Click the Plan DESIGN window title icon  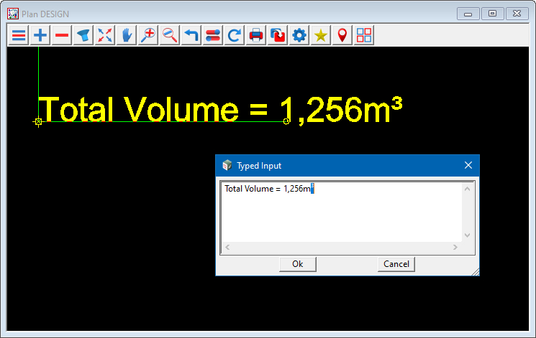(x=13, y=14)
